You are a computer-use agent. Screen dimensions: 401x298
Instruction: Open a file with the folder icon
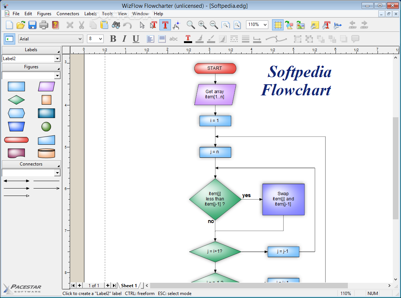click(21, 25)
